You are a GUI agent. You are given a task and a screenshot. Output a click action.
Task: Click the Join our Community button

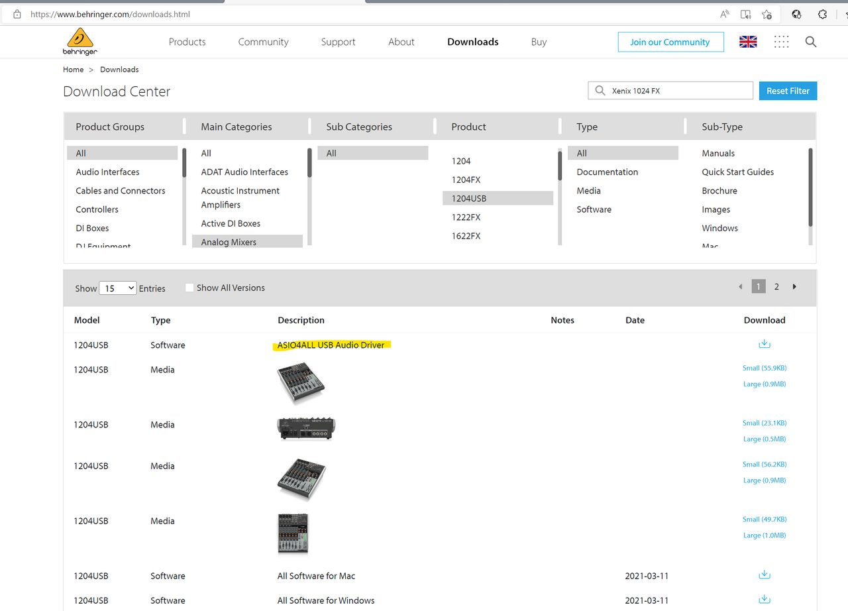click(x=670, y=42)
